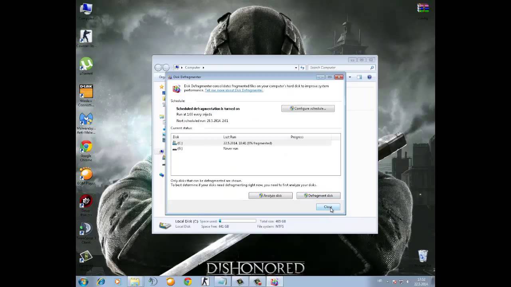Image resolution: width=511 pixels, height=287 pixels.
Task: Toggle the Explorer preview pane button
Action: tap(359, 77)
